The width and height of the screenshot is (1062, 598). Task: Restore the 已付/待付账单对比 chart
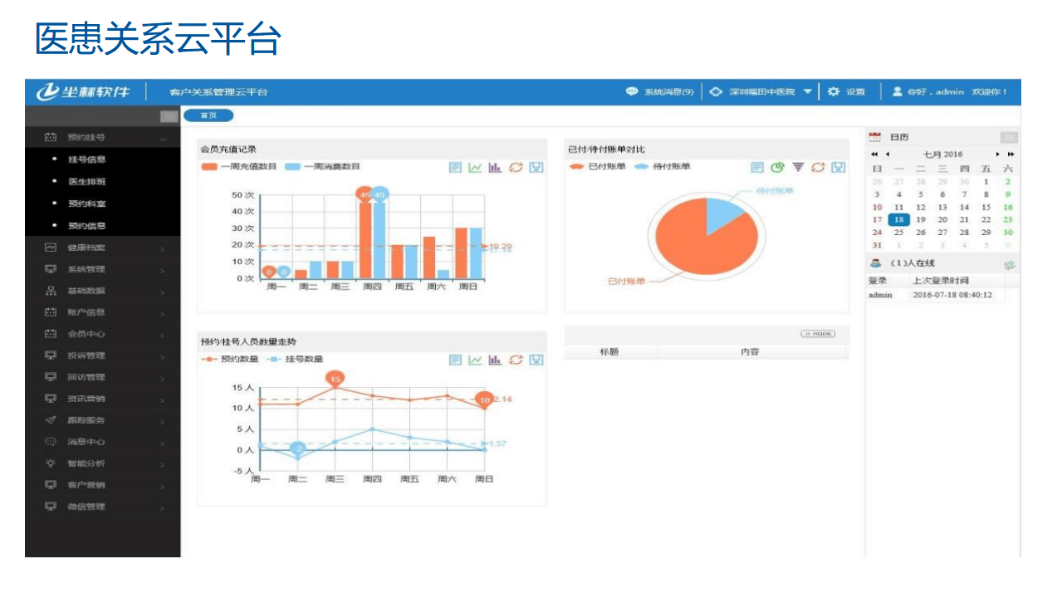tap(818, 167)
